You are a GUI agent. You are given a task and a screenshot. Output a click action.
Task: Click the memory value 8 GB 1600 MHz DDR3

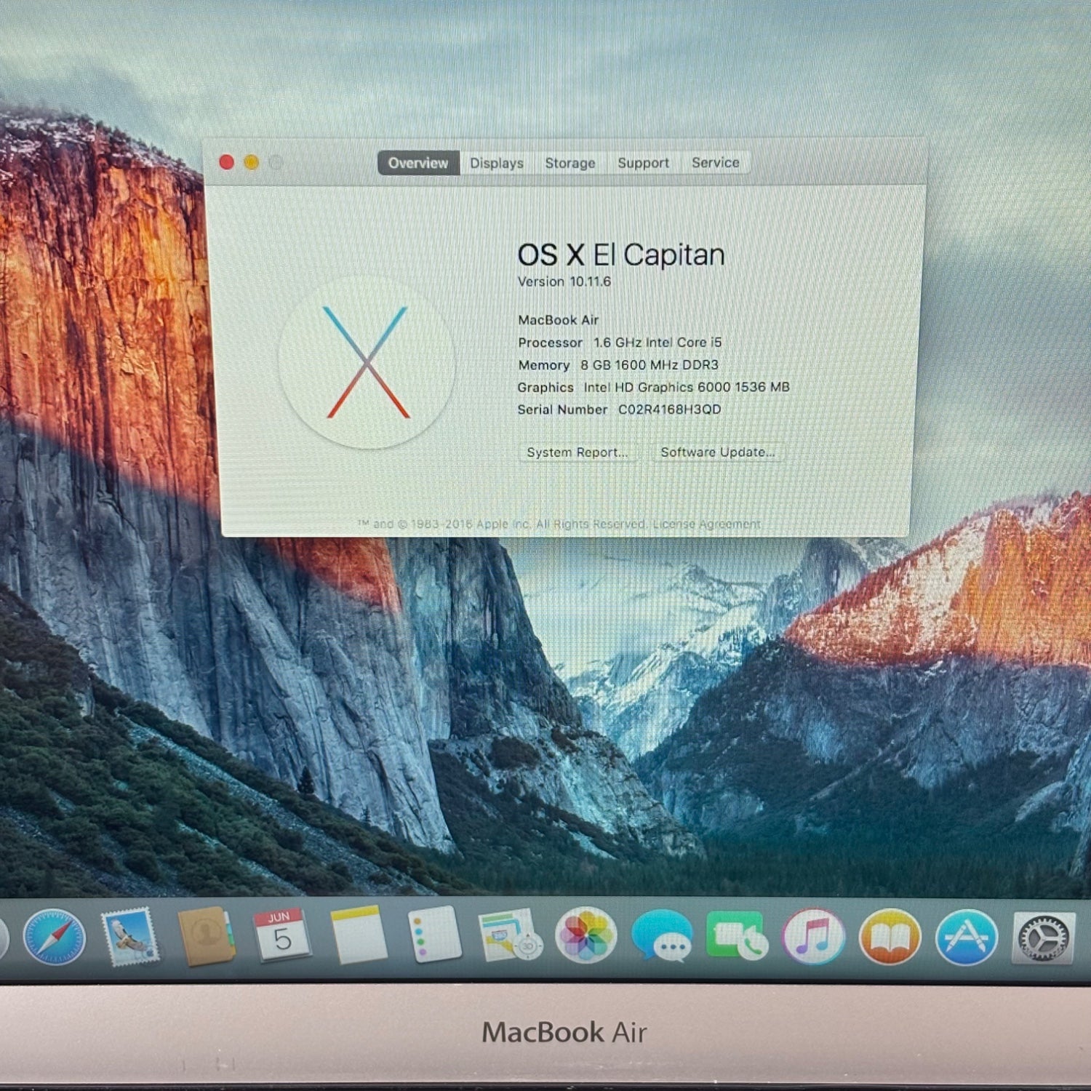(x=650, y=364)
